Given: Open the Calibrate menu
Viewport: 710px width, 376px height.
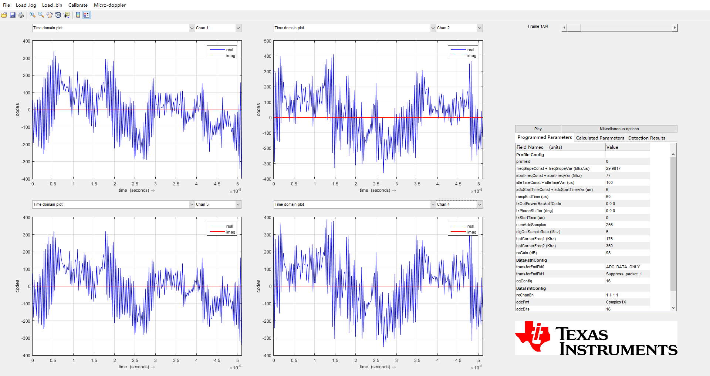Looking at the screenshot, I should [x=78, y=5].
